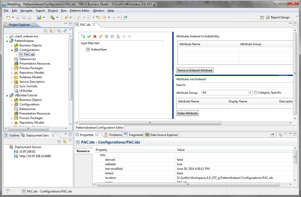Open the File menu
This screenshot has height=197, width=301.
6,11
